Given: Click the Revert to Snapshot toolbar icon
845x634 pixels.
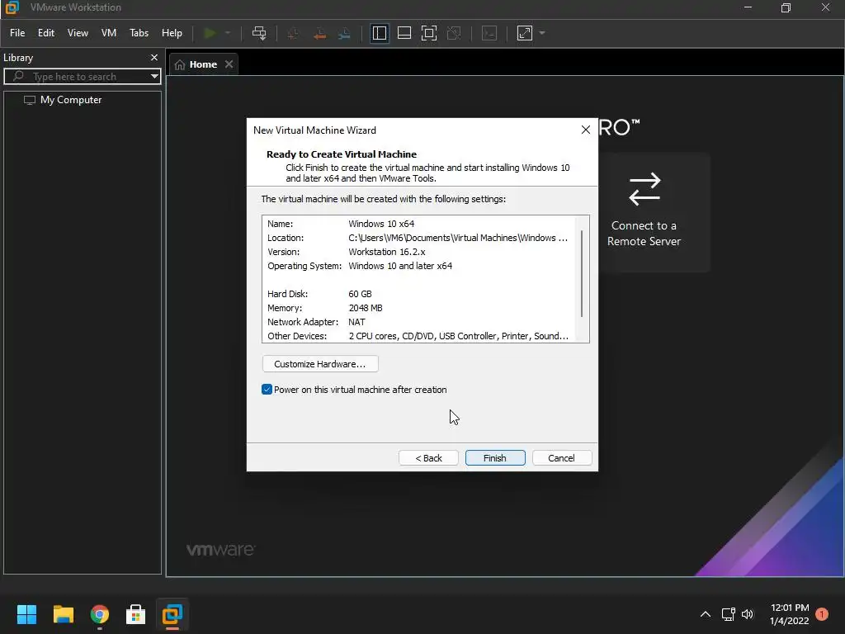Looking at the screenshot, I should [x=319, y=33].
